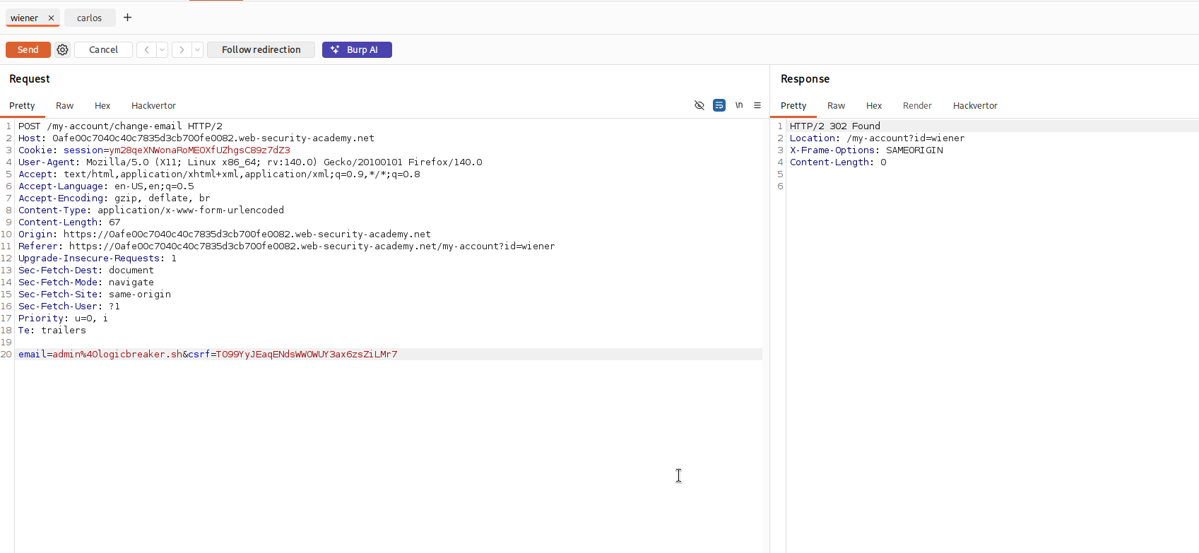Open request Hex view tab
Image resolution: width=1199 pixels, height=553 pixels.
coord(102,106)
